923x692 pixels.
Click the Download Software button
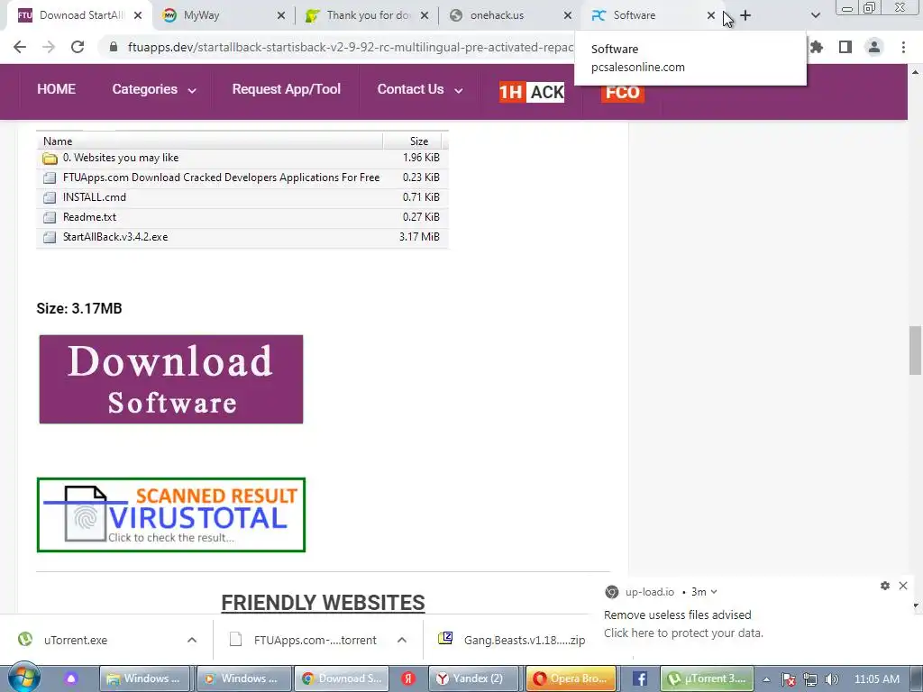tap(171, 379)
